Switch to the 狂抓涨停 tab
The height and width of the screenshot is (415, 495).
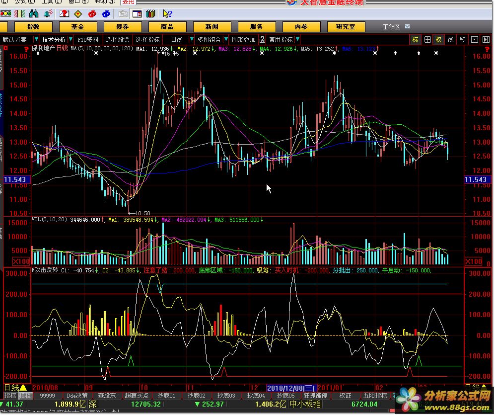(x=315, y=396)
